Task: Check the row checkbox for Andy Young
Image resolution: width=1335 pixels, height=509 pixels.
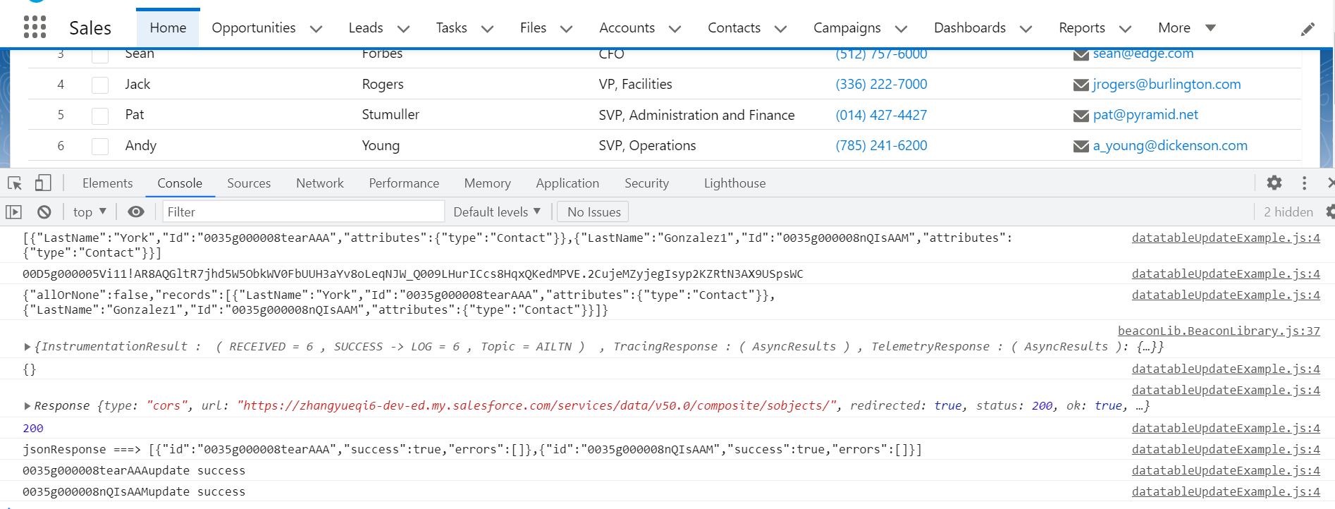Action: [100, 147]
